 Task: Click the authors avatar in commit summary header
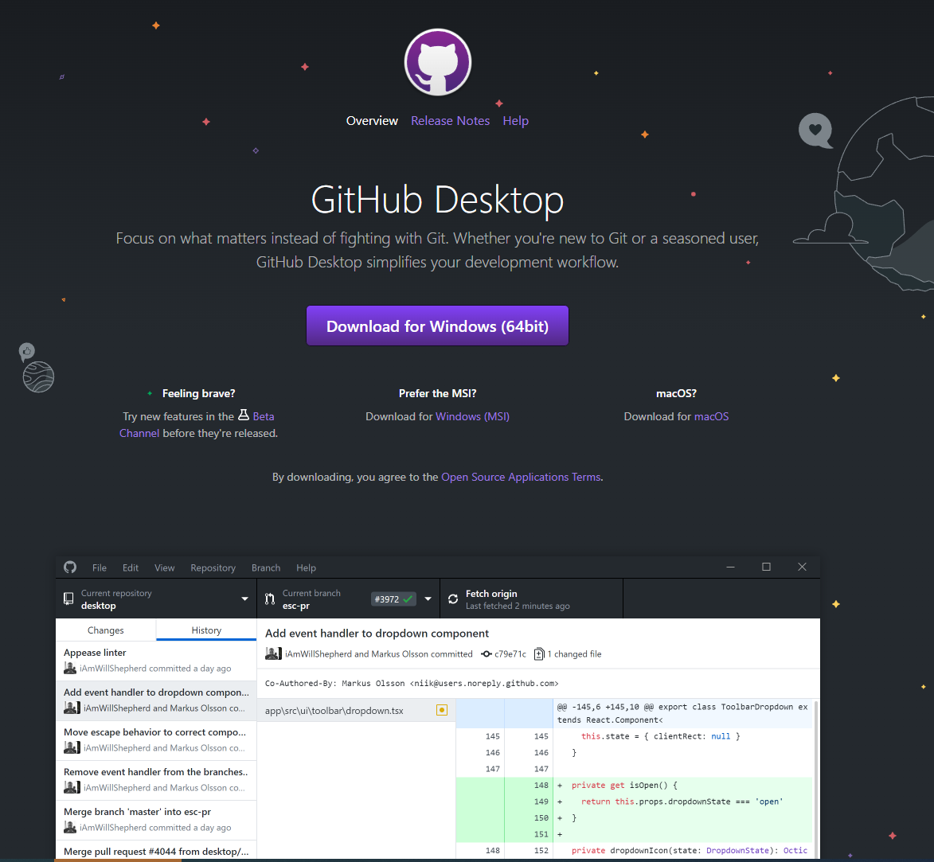pos(273,653)
